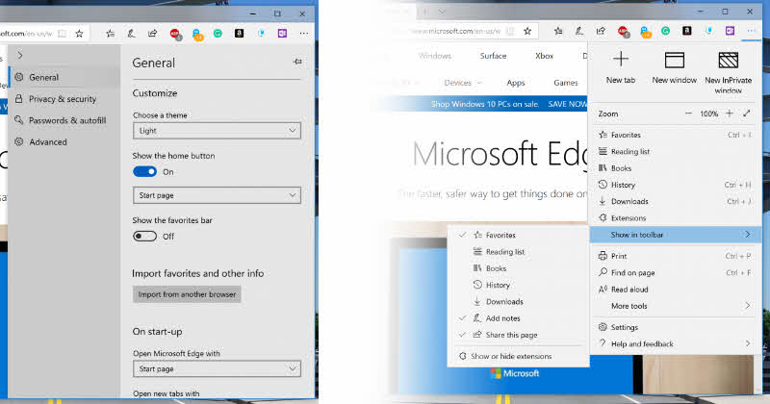Click the Reading view icon in left address bar

point(62,34)
